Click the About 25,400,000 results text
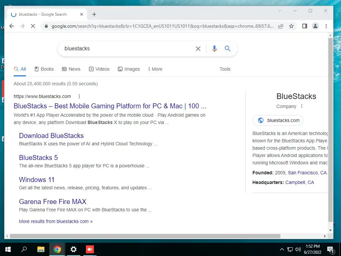Viewport: 341px width, 256px height. tap(56, 84)
